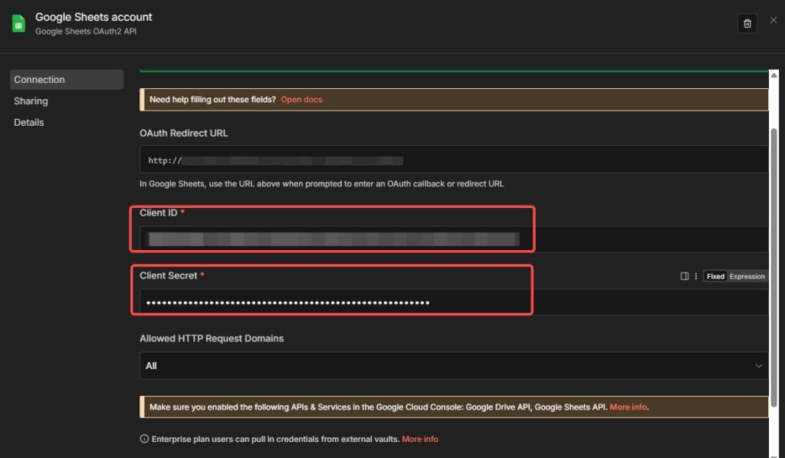Focus the Client Secret password field

pos(452,302)
